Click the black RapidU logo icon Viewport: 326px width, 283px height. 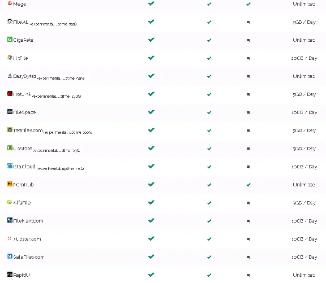pyautogui.click(x=10, y=275)
